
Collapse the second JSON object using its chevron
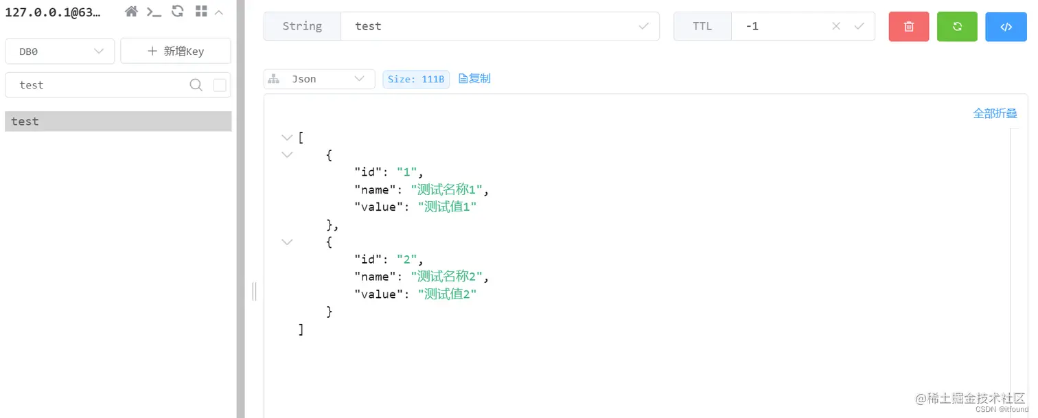[x=287, y=242]
